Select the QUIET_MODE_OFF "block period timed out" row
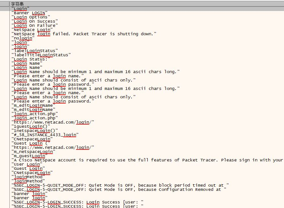The image size is (284, 208). (x=120, y=185)
